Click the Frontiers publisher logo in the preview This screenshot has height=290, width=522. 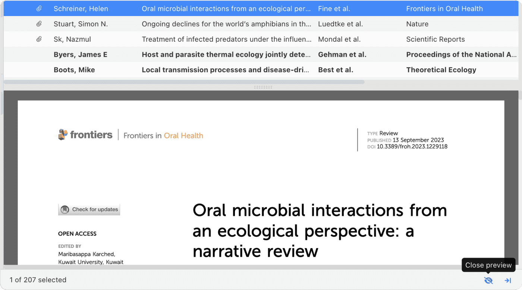click(85, 135)
